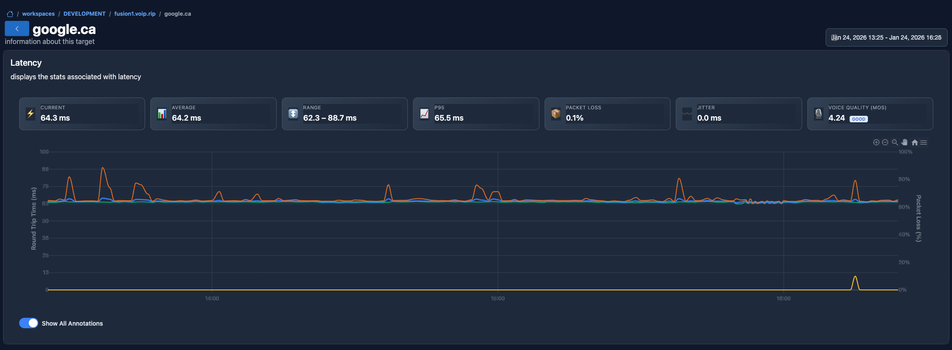This screenshot has height=350, width=952.
Task: Click the trend chart P95 icon
Action: pos(424,114)
